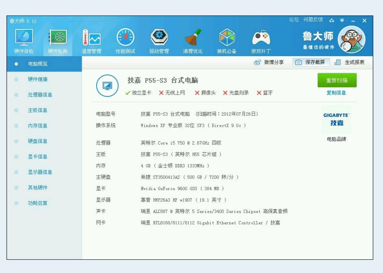
Task: Click the 鲁大师 cartoon mascot avatar
Action: (352, 39)
